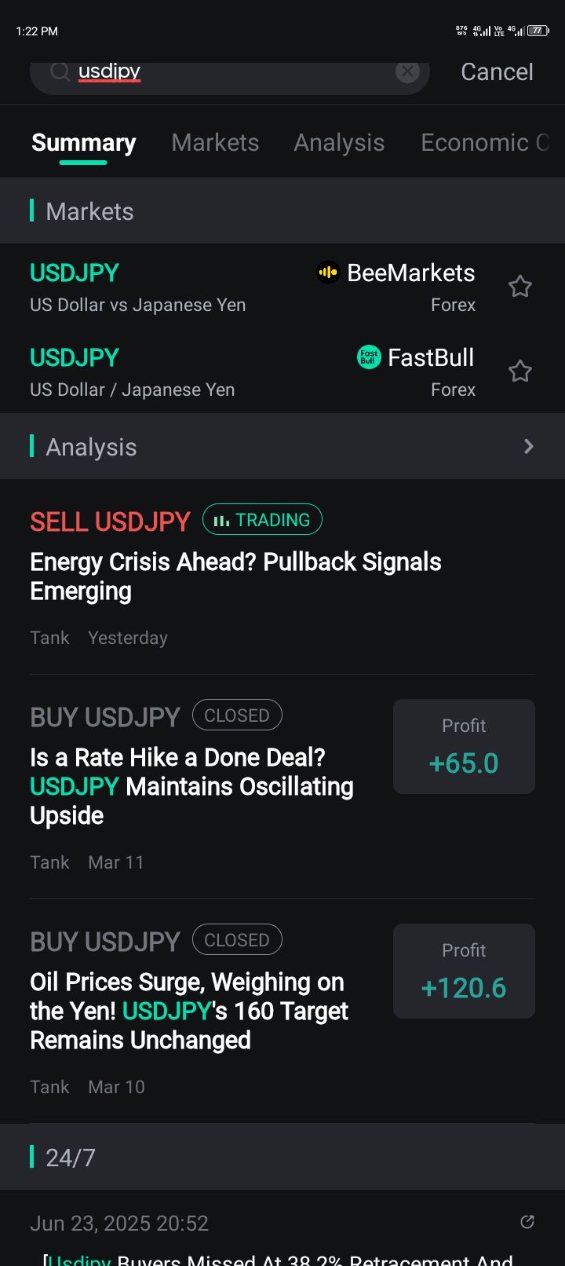
Task: Tap the +120.6 Profit box
Action: [x=464, y=971]
